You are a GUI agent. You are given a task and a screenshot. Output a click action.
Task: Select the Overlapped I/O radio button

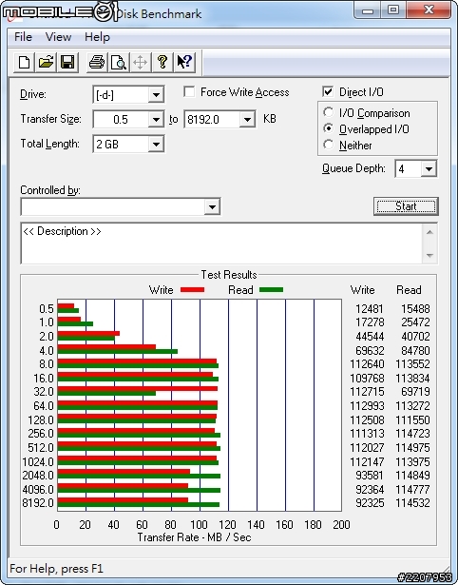pyautogui.click(x=329, y=128)
